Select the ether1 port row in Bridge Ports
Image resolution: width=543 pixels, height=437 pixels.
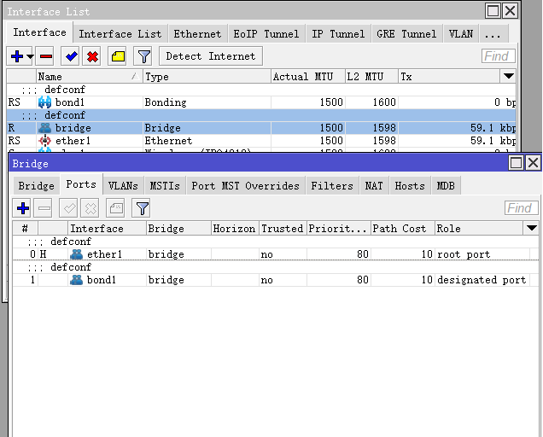tap(256, 254)
